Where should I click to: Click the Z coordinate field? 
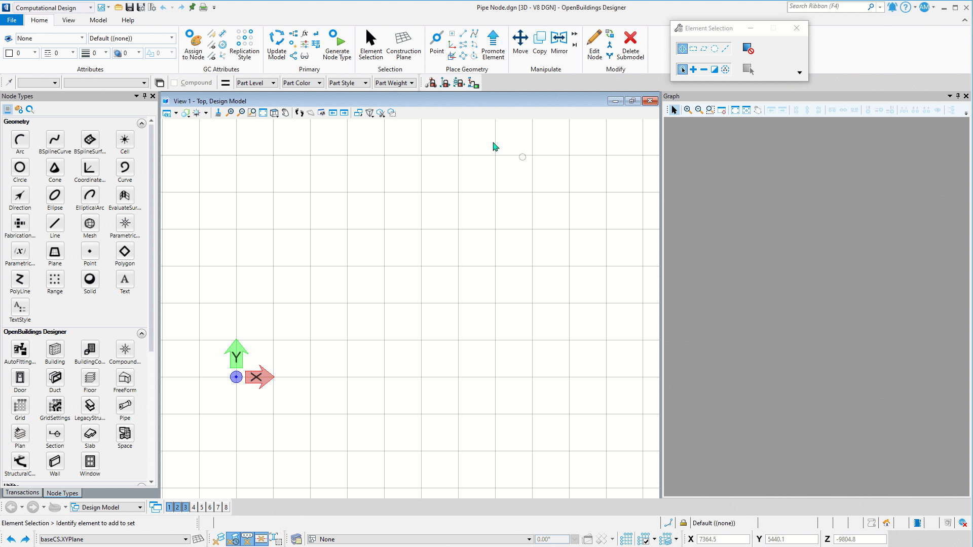860,539
